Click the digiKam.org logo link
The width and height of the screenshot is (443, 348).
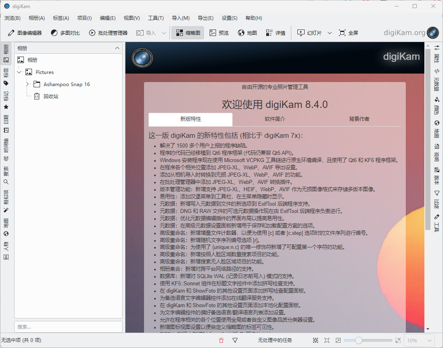tap(411, 33)
